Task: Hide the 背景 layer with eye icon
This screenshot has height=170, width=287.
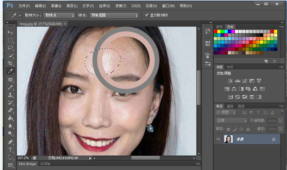Action: click(x=218, y=139)
